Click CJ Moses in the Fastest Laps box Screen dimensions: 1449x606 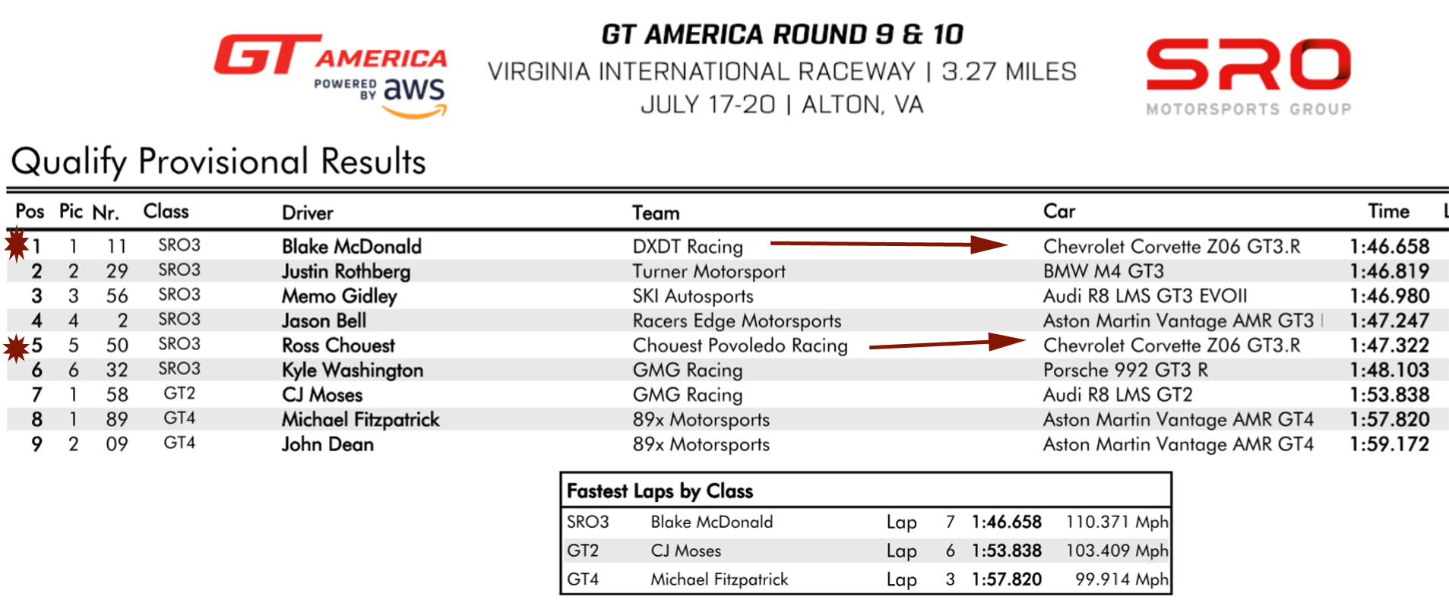pos(685,551)
